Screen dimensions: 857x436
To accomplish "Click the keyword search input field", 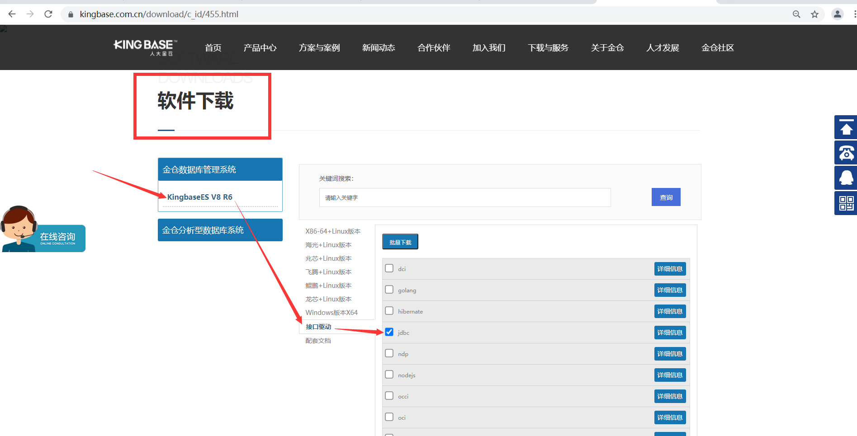I will (x=464, y=197).
